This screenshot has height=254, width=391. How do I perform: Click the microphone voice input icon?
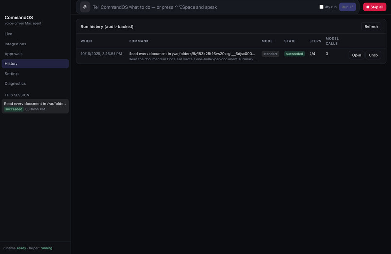[x=85, y=7]
